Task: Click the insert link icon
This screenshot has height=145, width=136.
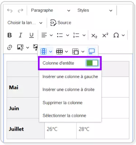Action: [x=10, y=47]
